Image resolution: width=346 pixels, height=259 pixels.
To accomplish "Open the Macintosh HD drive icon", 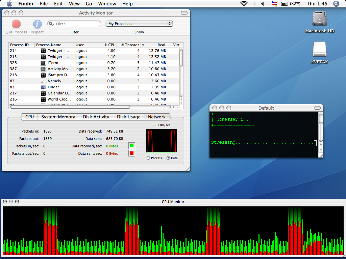I will click(x=319, y=19).
